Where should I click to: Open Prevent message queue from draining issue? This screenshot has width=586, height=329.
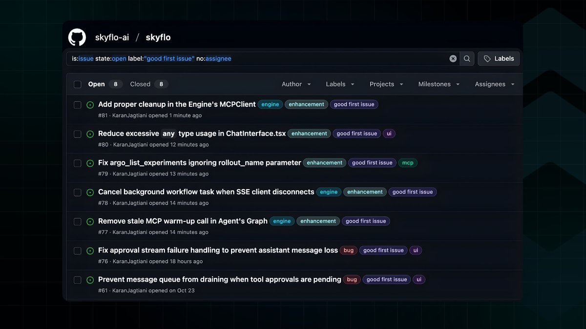coord(220,280)
